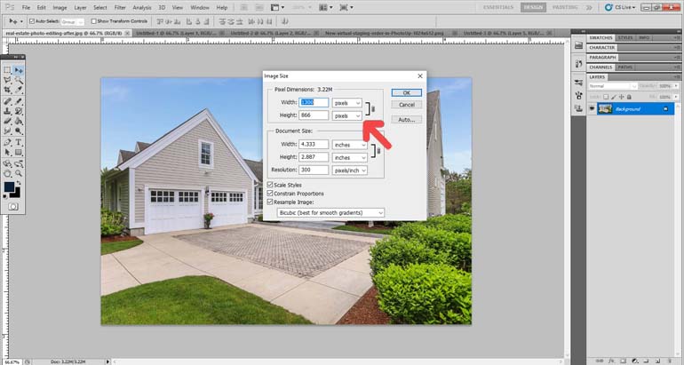Image resolution: width=684 pixels, height=365 pixels.
Task: Select the Lasso tool
Action: click(8, 79)
